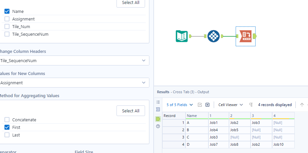Screen dimensions: 308x153
Task: Click the Cross Tab tool node
Action: pos(246,36)
